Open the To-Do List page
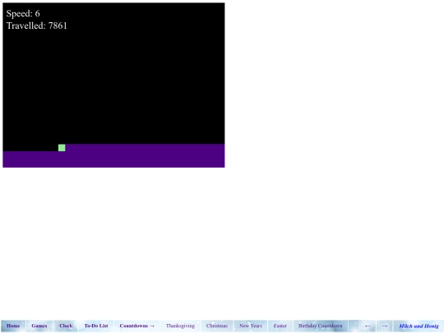 pos(96,326)
